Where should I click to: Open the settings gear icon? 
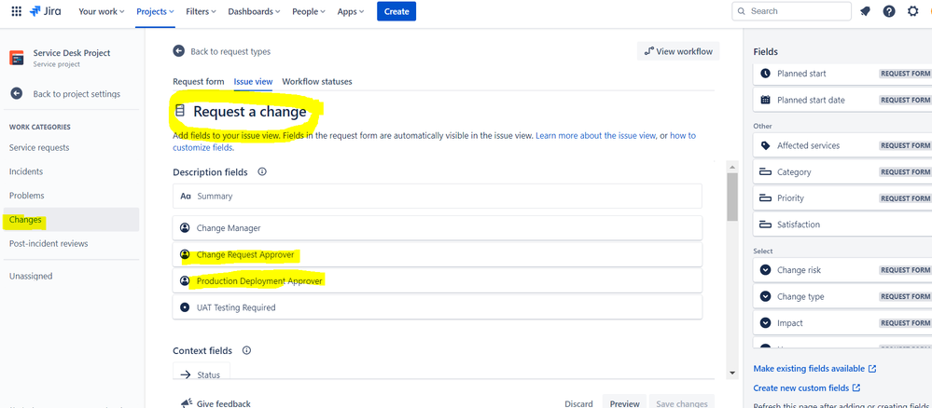pos(913,11)
